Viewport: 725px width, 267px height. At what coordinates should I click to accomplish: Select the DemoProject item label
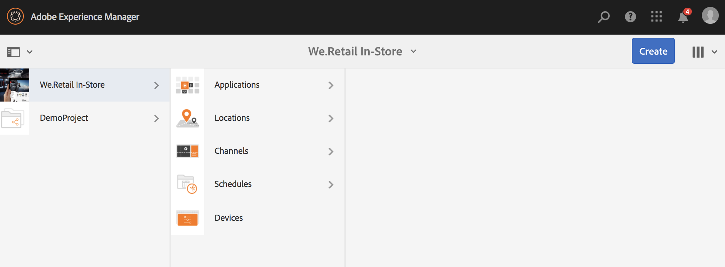click(x=64, y=118)
